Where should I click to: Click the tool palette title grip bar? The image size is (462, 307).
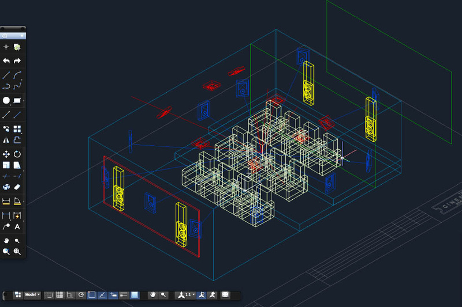[x=13, y=29]
